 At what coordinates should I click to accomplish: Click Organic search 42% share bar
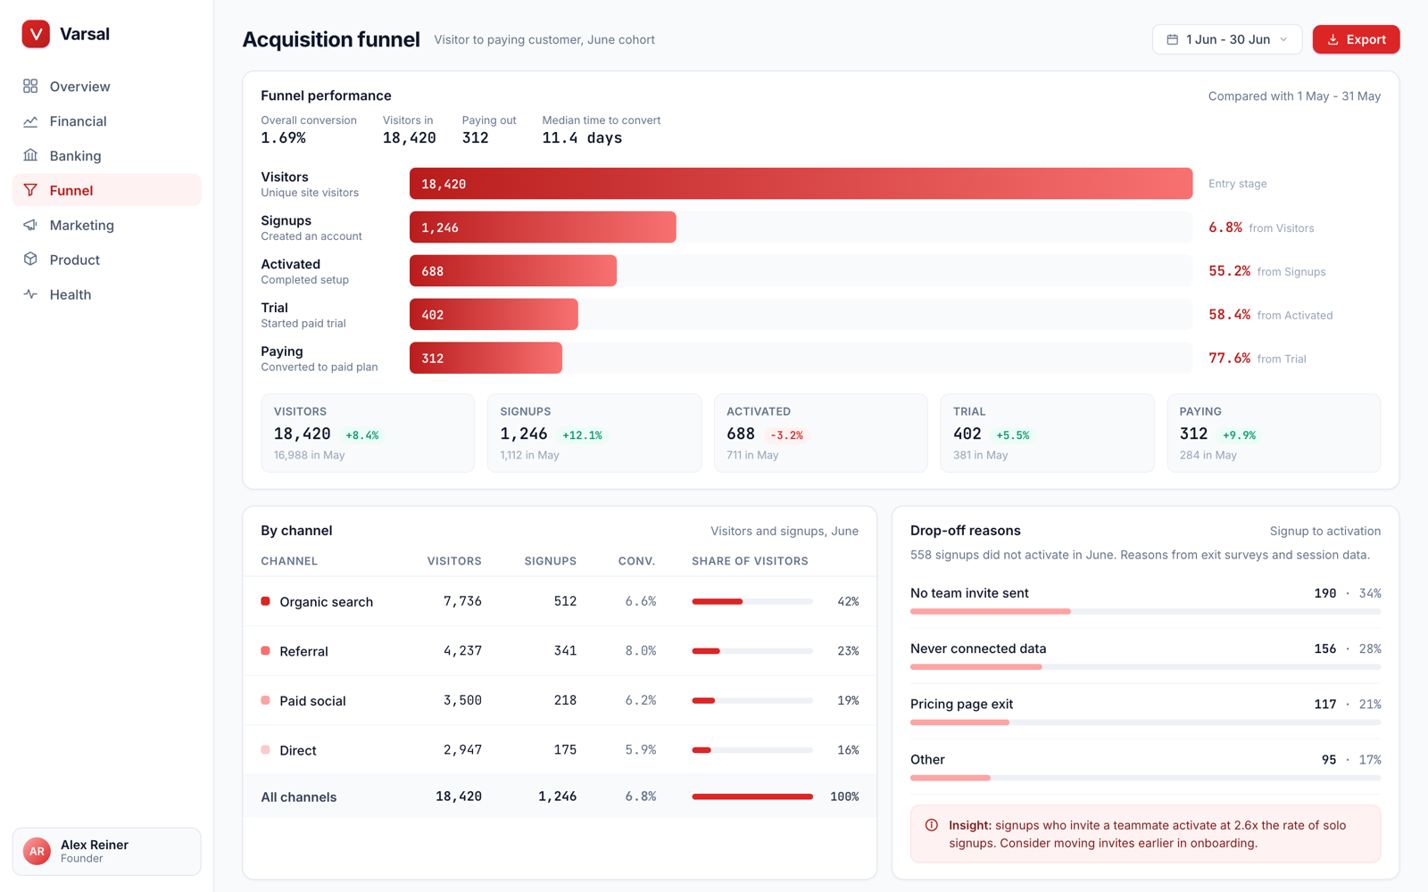point(752,601)
